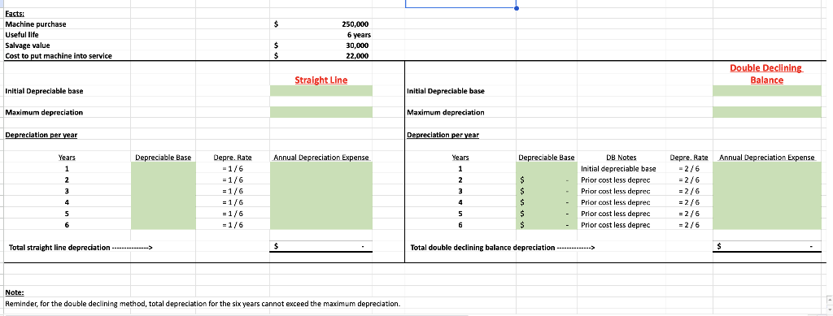Screen dimensions: 833x316
Task: Select the '= 1 / 6' rate for Straight Line year 6
Action: 232,225
